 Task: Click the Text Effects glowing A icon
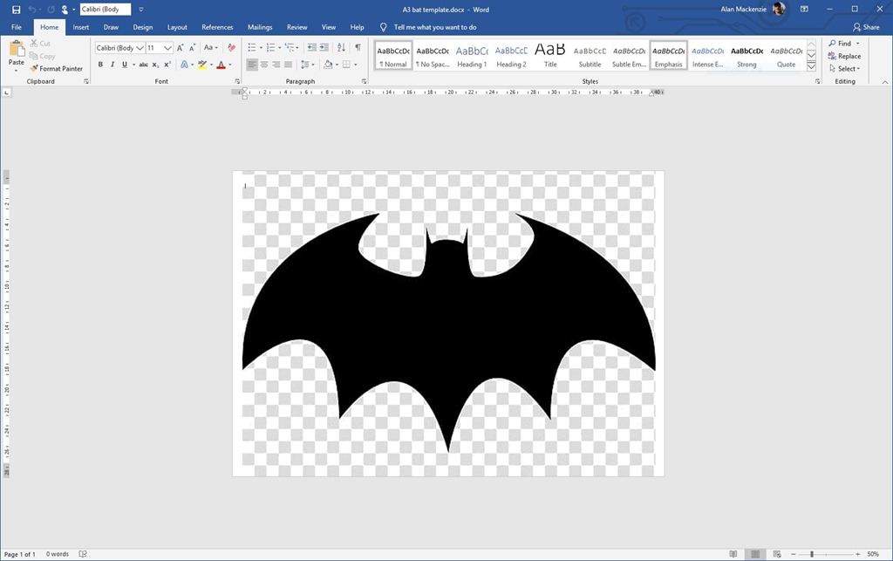pos(185,65)
